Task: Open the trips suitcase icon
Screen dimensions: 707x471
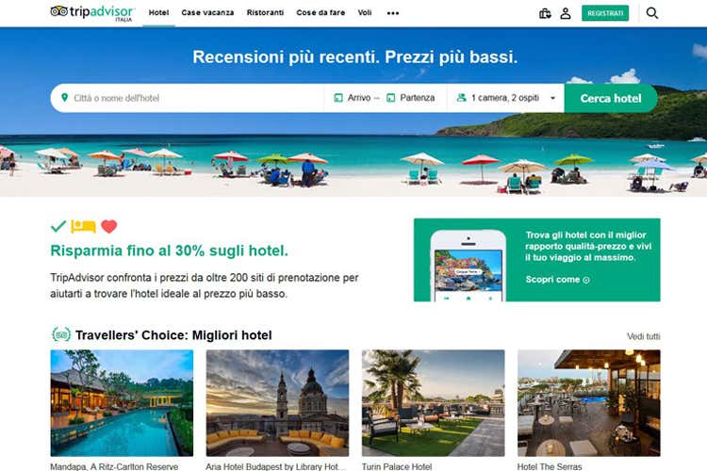Action: click(545, 13)
